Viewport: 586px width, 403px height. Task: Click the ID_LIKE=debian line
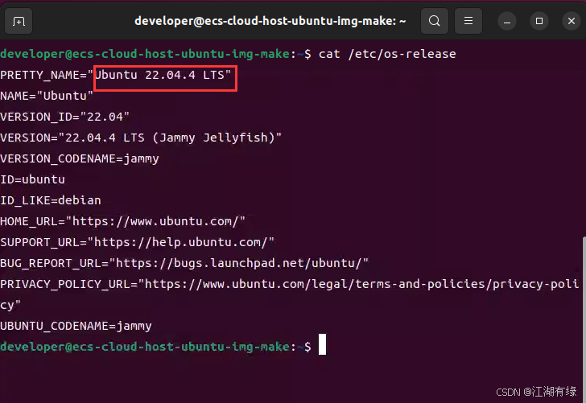click(51, 200)
